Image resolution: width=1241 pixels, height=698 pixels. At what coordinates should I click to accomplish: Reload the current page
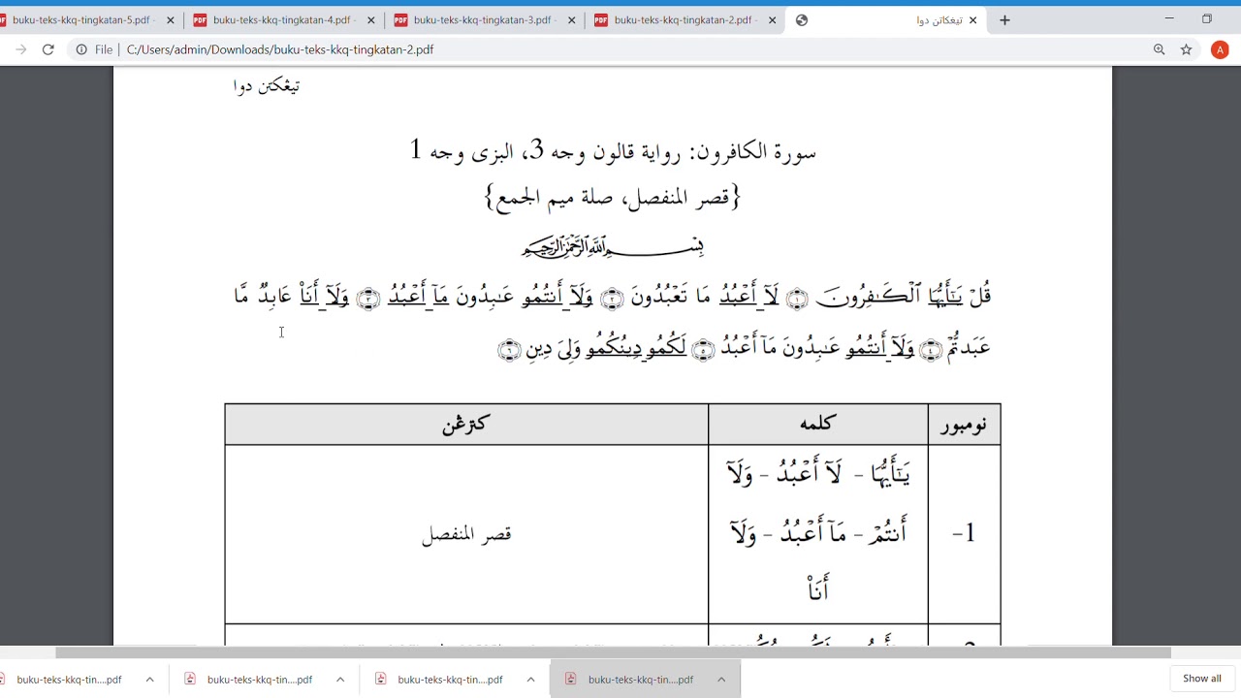coord(48,49)
